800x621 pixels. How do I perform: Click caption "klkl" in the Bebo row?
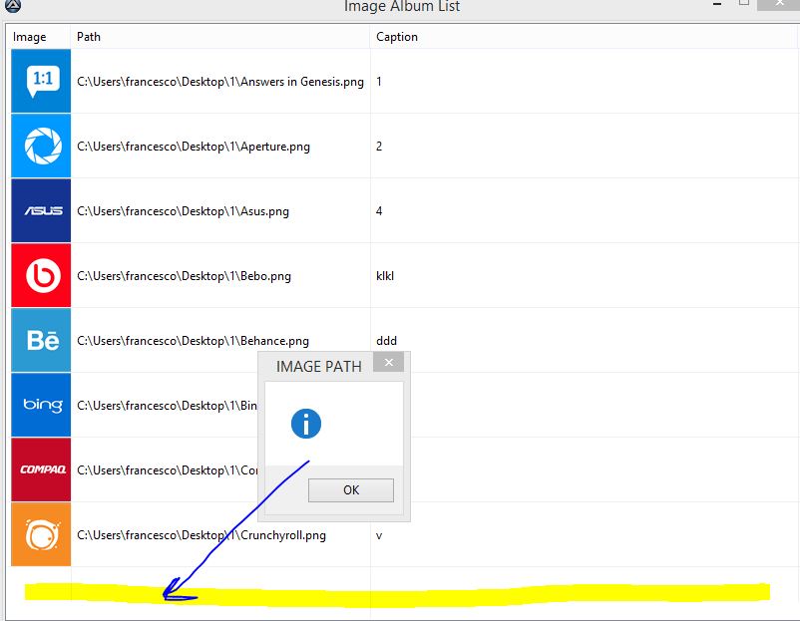[x=385, y=276]
